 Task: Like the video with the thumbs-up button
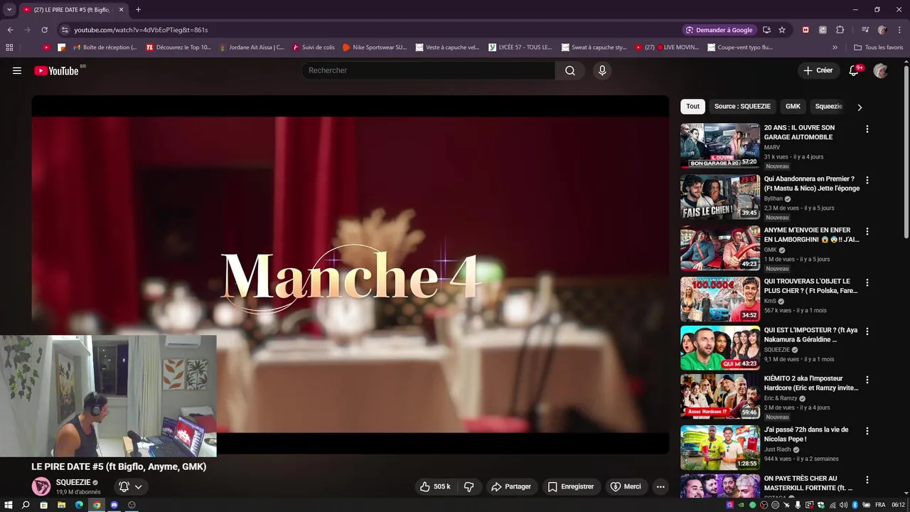[435, 486]
